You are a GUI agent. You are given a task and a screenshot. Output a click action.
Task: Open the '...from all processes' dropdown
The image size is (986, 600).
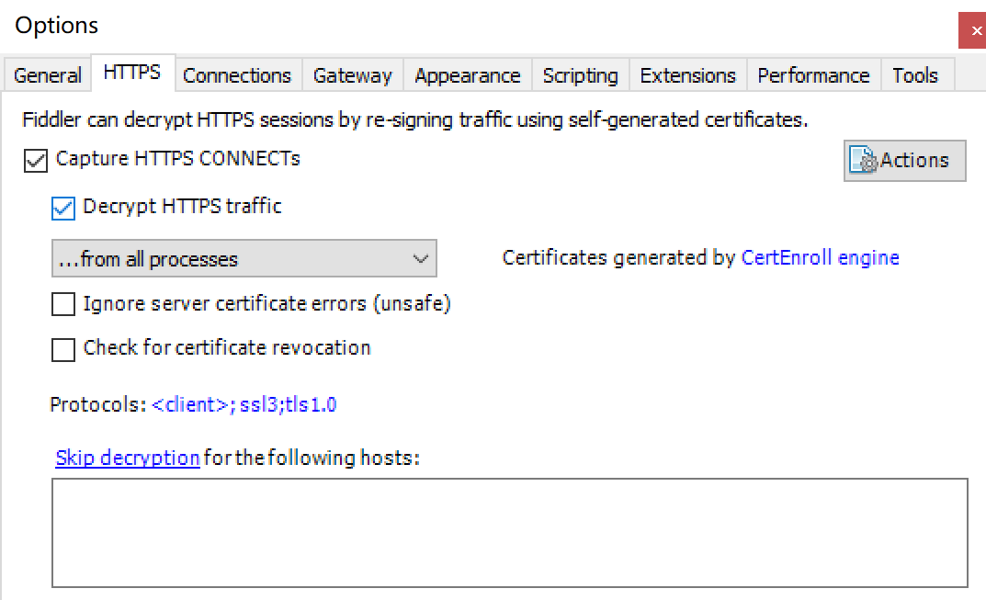244,259
